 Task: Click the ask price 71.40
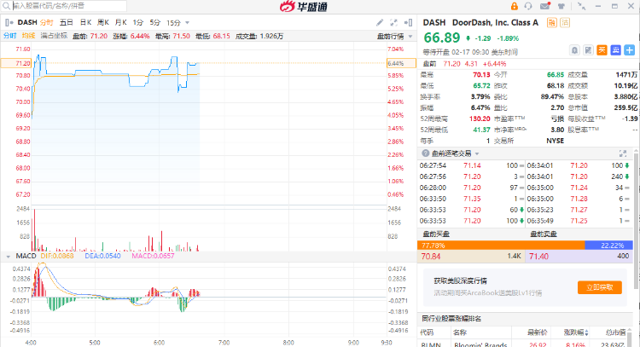tap(538, 257)
